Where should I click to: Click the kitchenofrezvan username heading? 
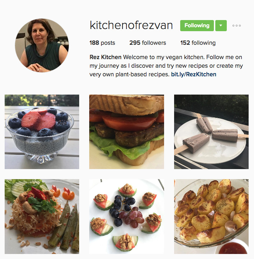[131, 25]
